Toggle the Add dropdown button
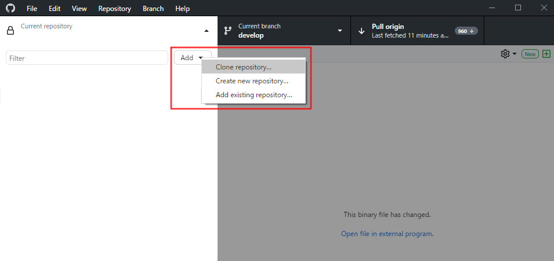This screenshot has height=261, width=554. click(x=193, y=57)
